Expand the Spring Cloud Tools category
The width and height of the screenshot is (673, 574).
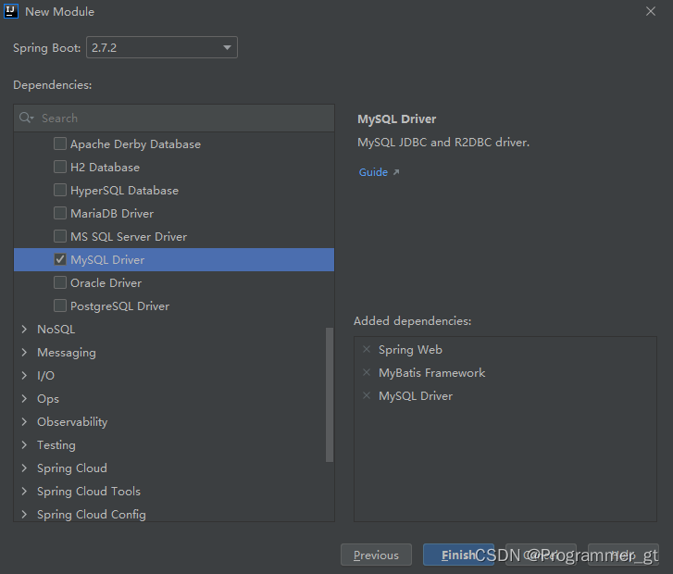[x=24, y=492]
